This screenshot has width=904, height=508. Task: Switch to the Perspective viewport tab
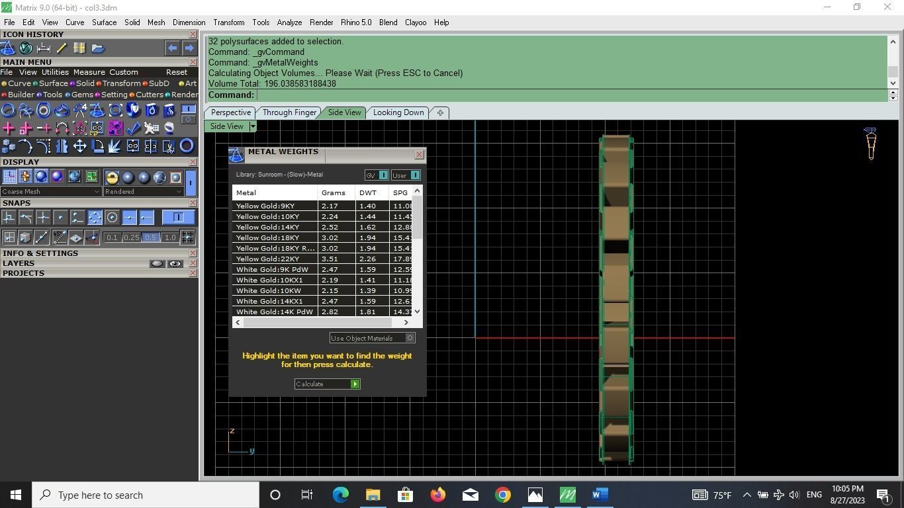click(231, 112)
